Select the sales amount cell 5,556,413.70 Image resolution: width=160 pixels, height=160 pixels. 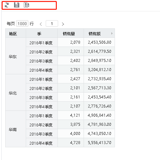99,143
